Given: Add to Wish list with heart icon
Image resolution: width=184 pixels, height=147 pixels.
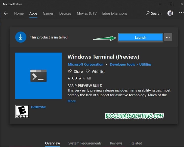Looking at the screenshot, I should point(88,71).
